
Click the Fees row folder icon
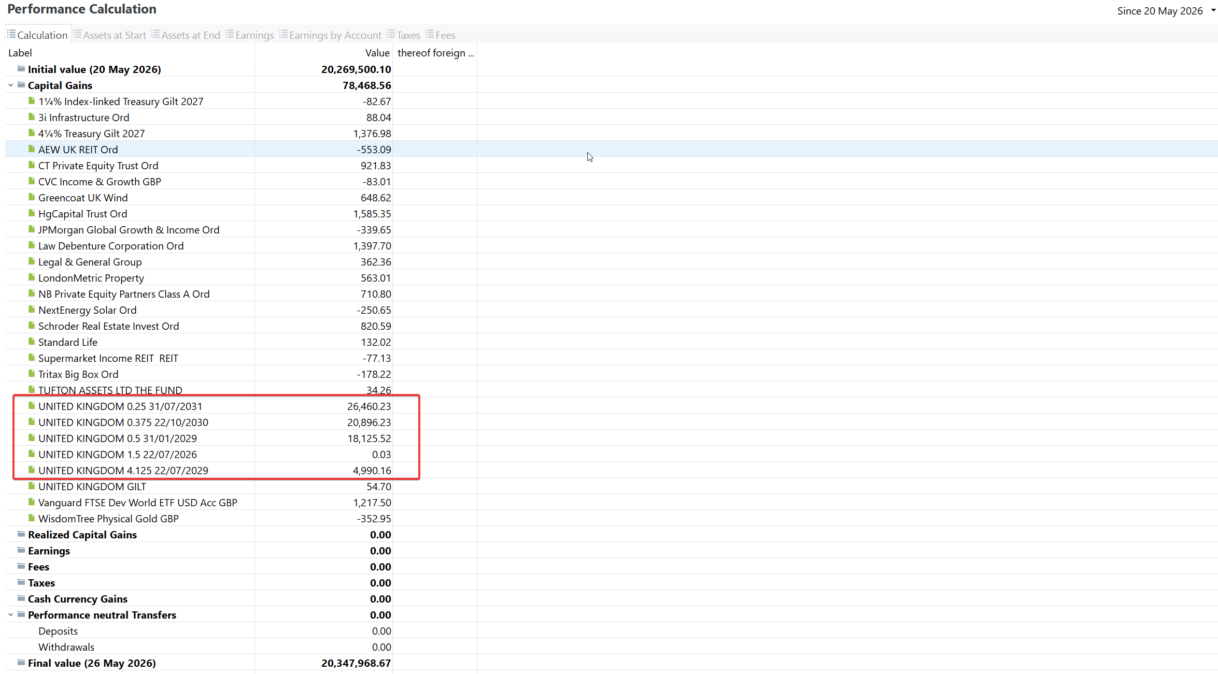[21, 566]
